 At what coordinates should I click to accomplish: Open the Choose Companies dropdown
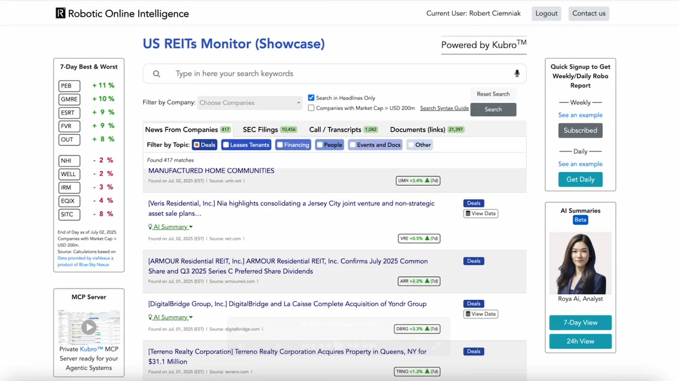(250, 103)
